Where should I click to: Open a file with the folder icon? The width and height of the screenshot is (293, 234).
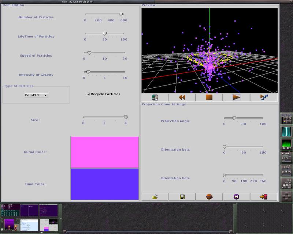tap(155, 197)
